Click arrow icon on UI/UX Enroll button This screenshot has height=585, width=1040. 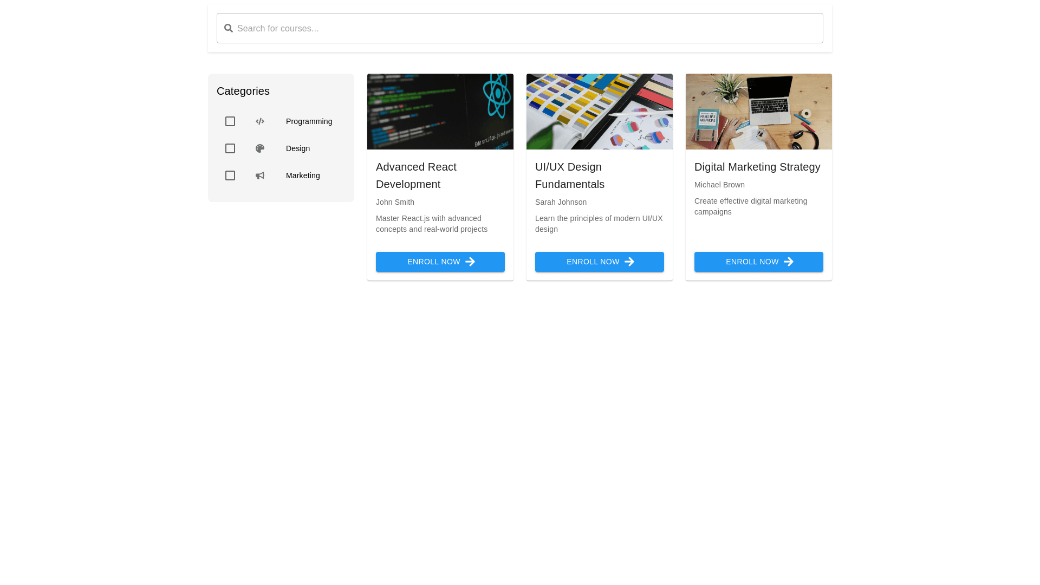[x=629, y=262]
